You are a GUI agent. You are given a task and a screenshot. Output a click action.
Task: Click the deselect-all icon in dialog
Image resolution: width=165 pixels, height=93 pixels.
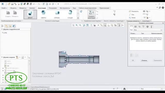pos(136,55)
